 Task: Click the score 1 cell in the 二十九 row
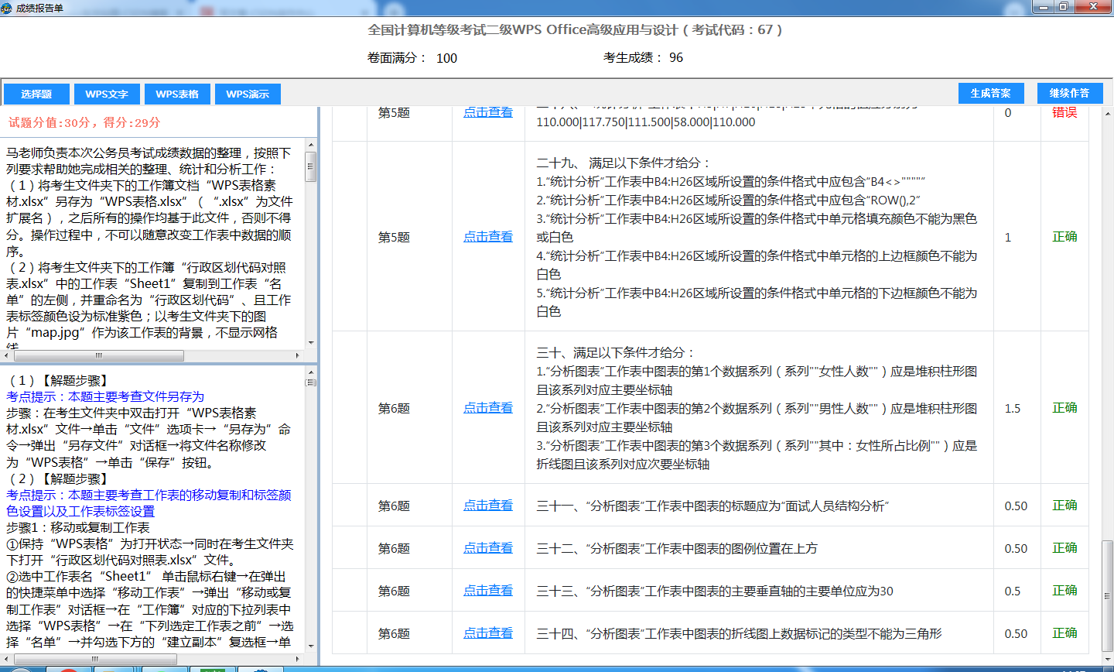(x=1008, y=238)
